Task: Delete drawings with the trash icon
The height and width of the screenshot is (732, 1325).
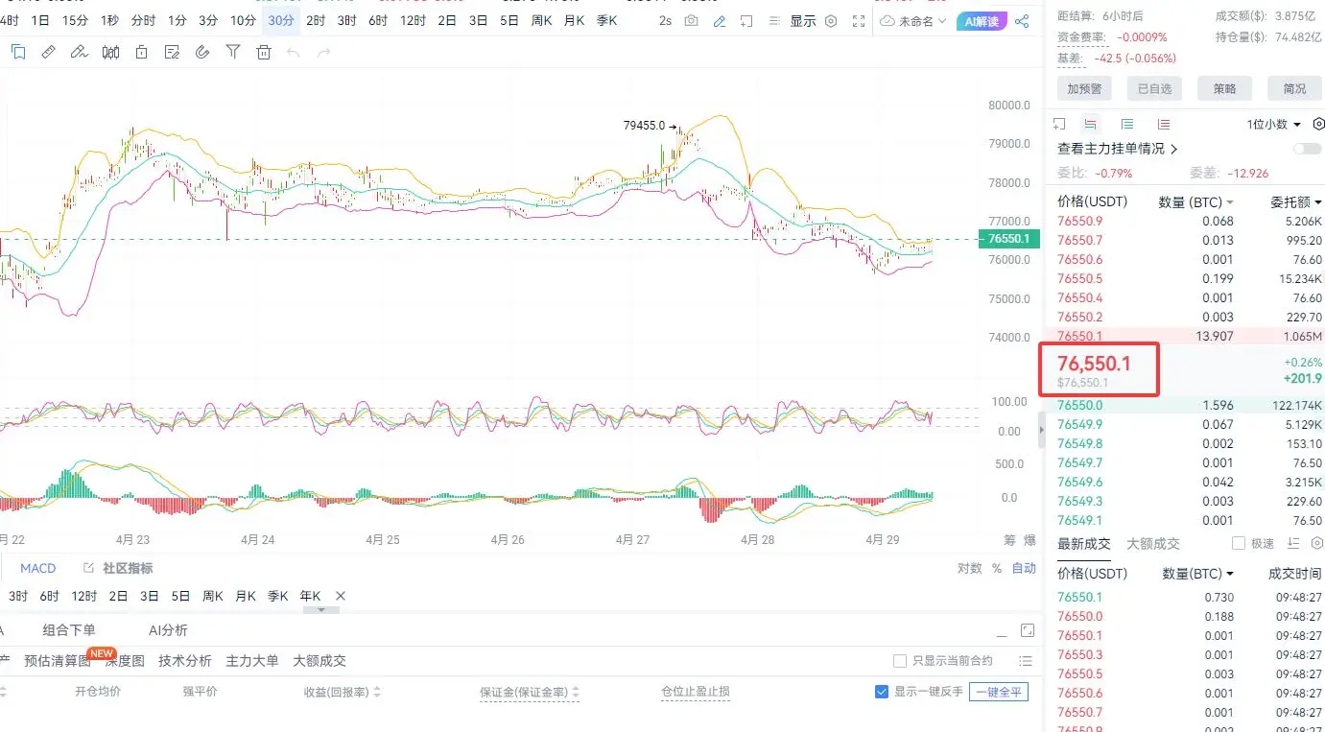Action: [x=264, y=52]
